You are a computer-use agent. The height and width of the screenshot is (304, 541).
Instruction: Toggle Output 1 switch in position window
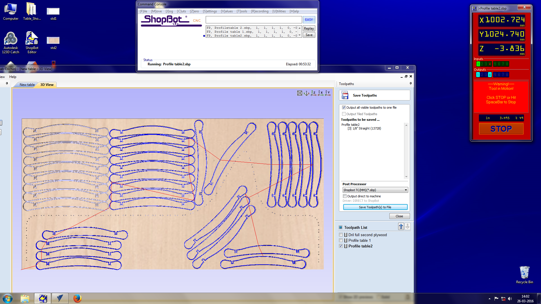(x=478, y=75)
